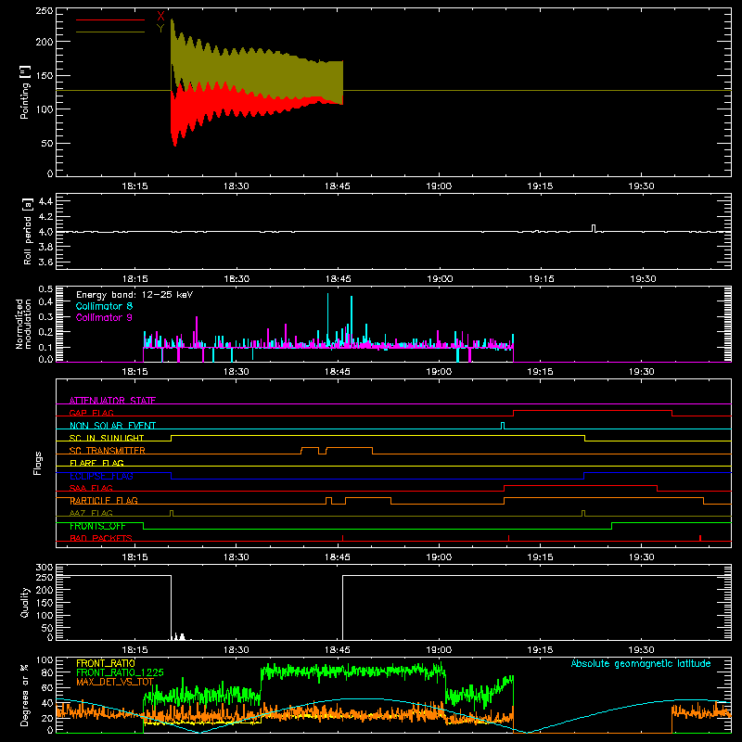Click the 19:00 tick label under Roll period plot
Viewport: 742px width, 742px height.
tap(440, 279)
